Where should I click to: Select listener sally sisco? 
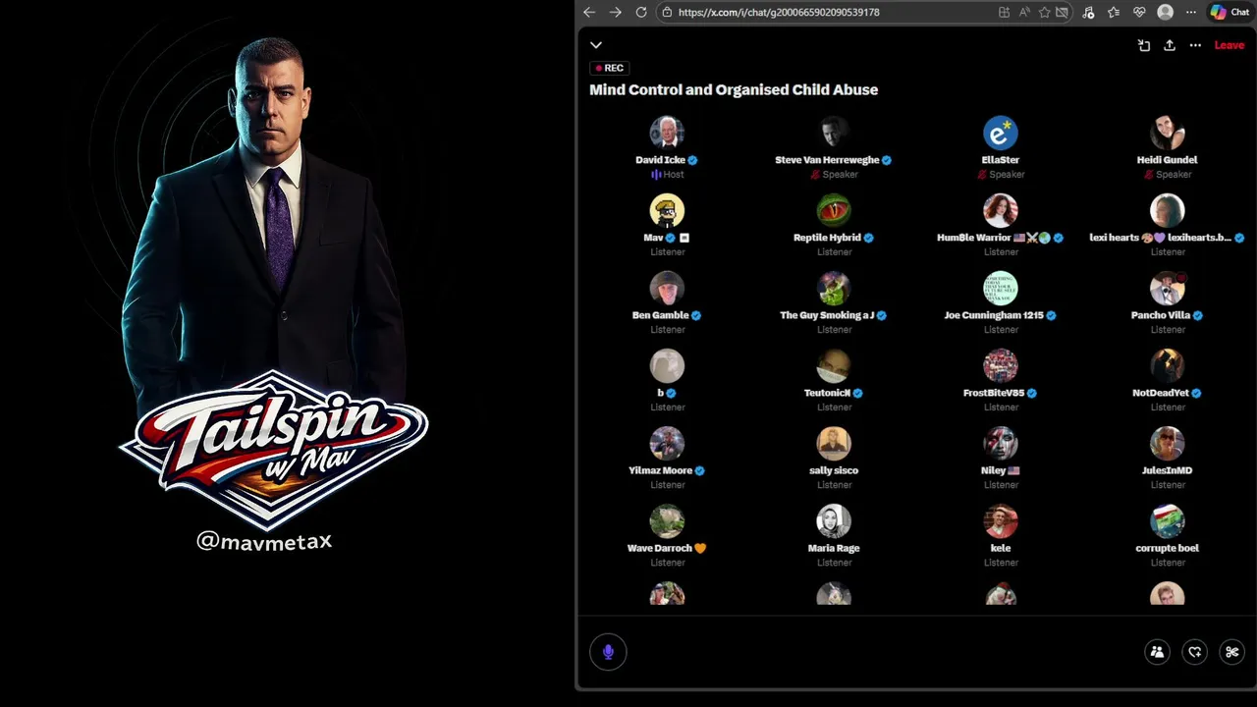pyautogui.click(x=834, y=457)
